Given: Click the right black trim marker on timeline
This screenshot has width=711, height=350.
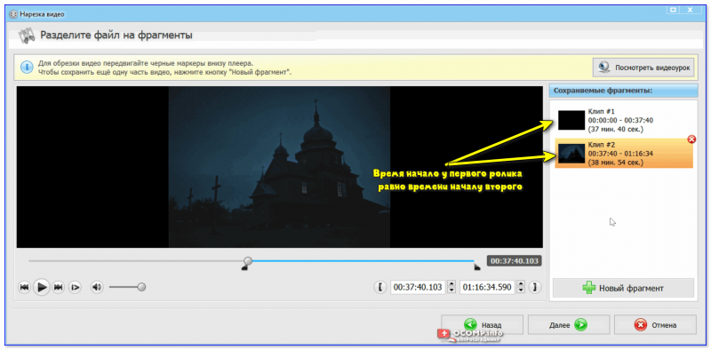Looking at the screenshot, I should (476, 267).
